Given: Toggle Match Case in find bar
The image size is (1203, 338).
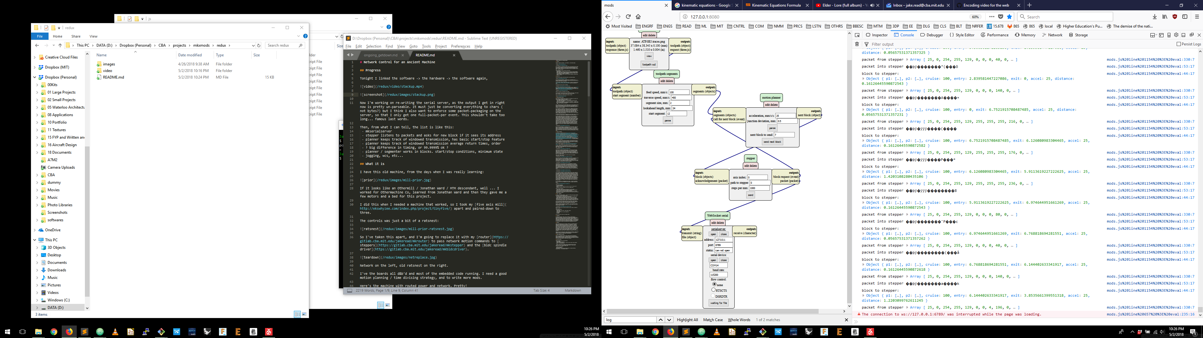Looking at the screenshot, I should click(713, 320).
